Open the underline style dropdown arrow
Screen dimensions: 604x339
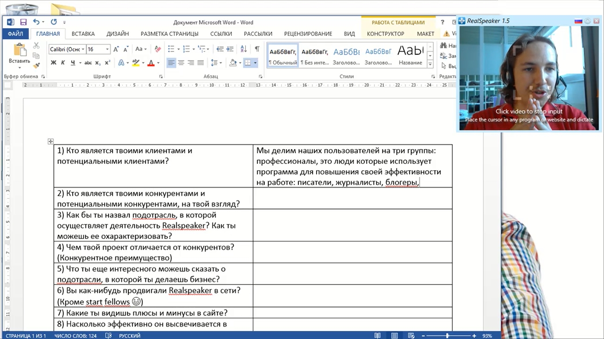[80, 63]
